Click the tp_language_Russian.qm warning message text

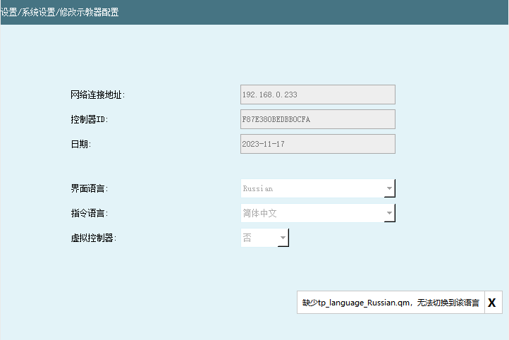(391, 303)
